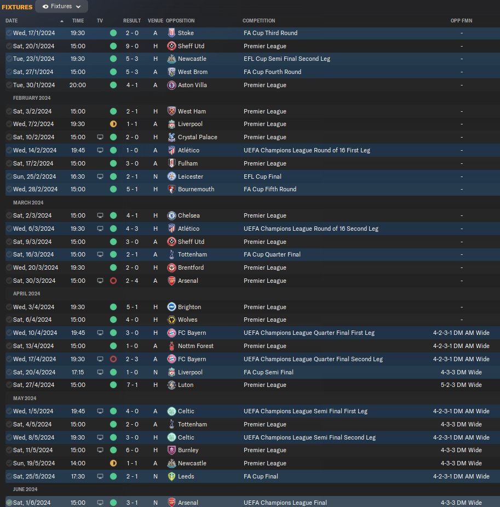Click the Crystal Palace club badge
This screenshot has height=507, width=500.
171,137
